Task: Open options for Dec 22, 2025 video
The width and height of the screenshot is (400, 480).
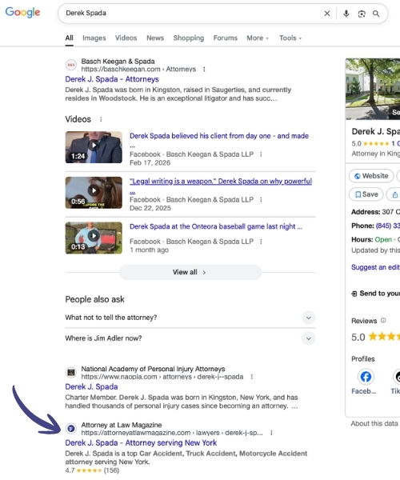Action: [261, 199]
